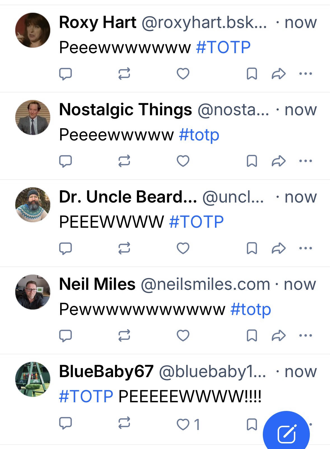Bookmark Dr. Uncle Beard's post
Image resolution: width=330 pixels, height=449 pixels.
(252, 248)
